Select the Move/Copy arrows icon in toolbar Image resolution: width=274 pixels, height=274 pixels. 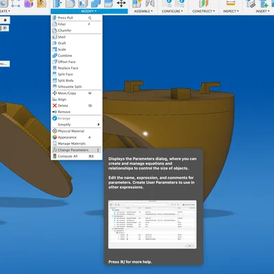tap(121, 3)
